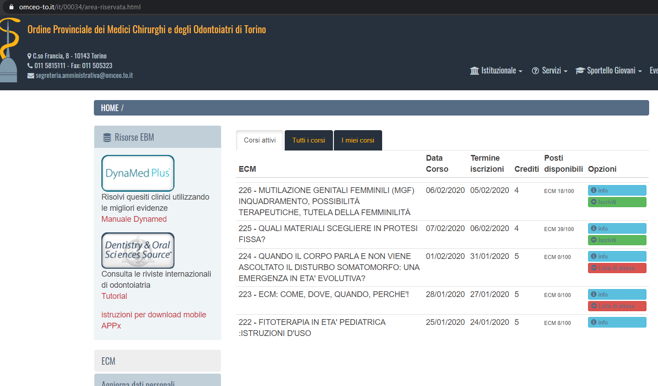Click the HOME breadcrumb link
The width and height of the screenshot is (658, 386).
tap(109, 108)
